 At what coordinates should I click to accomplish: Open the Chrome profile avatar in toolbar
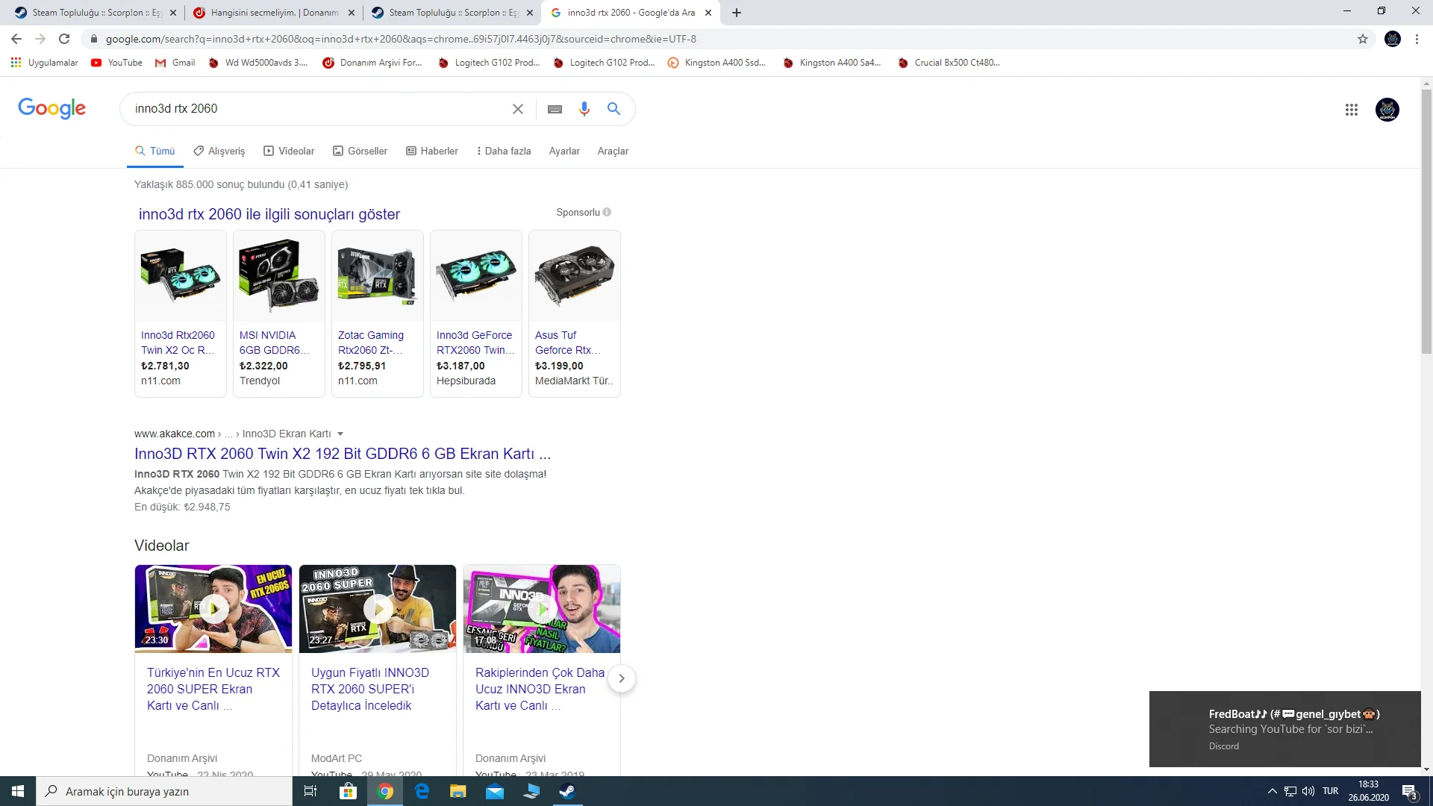1393,39
